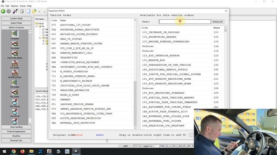Screen dimensions: 277x155
Task: Open the File menu
Action: coord(2,6)
